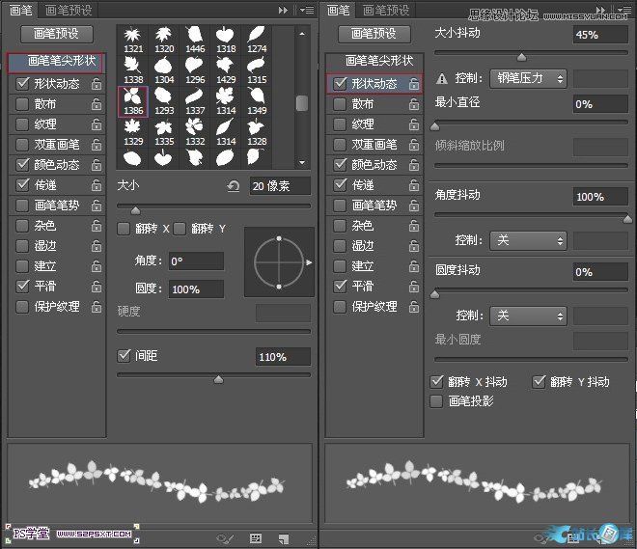Open the control dropdown under 角度抖动
Viewport: 637px width, 549px height.
pos(528,239)
